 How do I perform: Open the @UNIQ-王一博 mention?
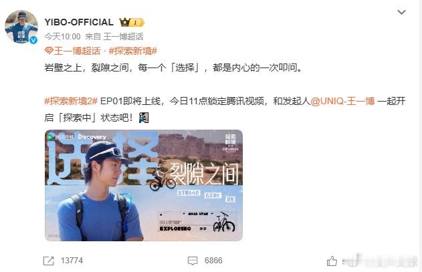pyautogui.click(x=342, y=101)
